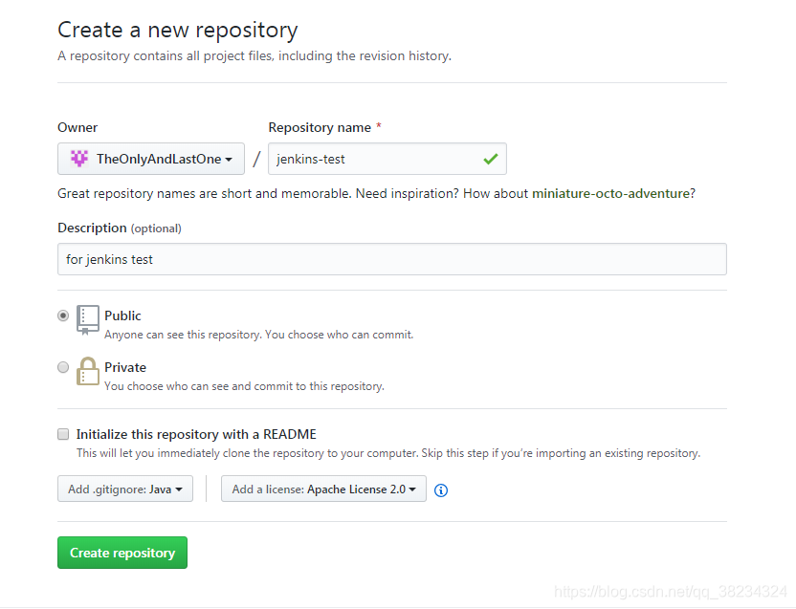
Task: Click the owner avatar icon
Action: (78, 159)
